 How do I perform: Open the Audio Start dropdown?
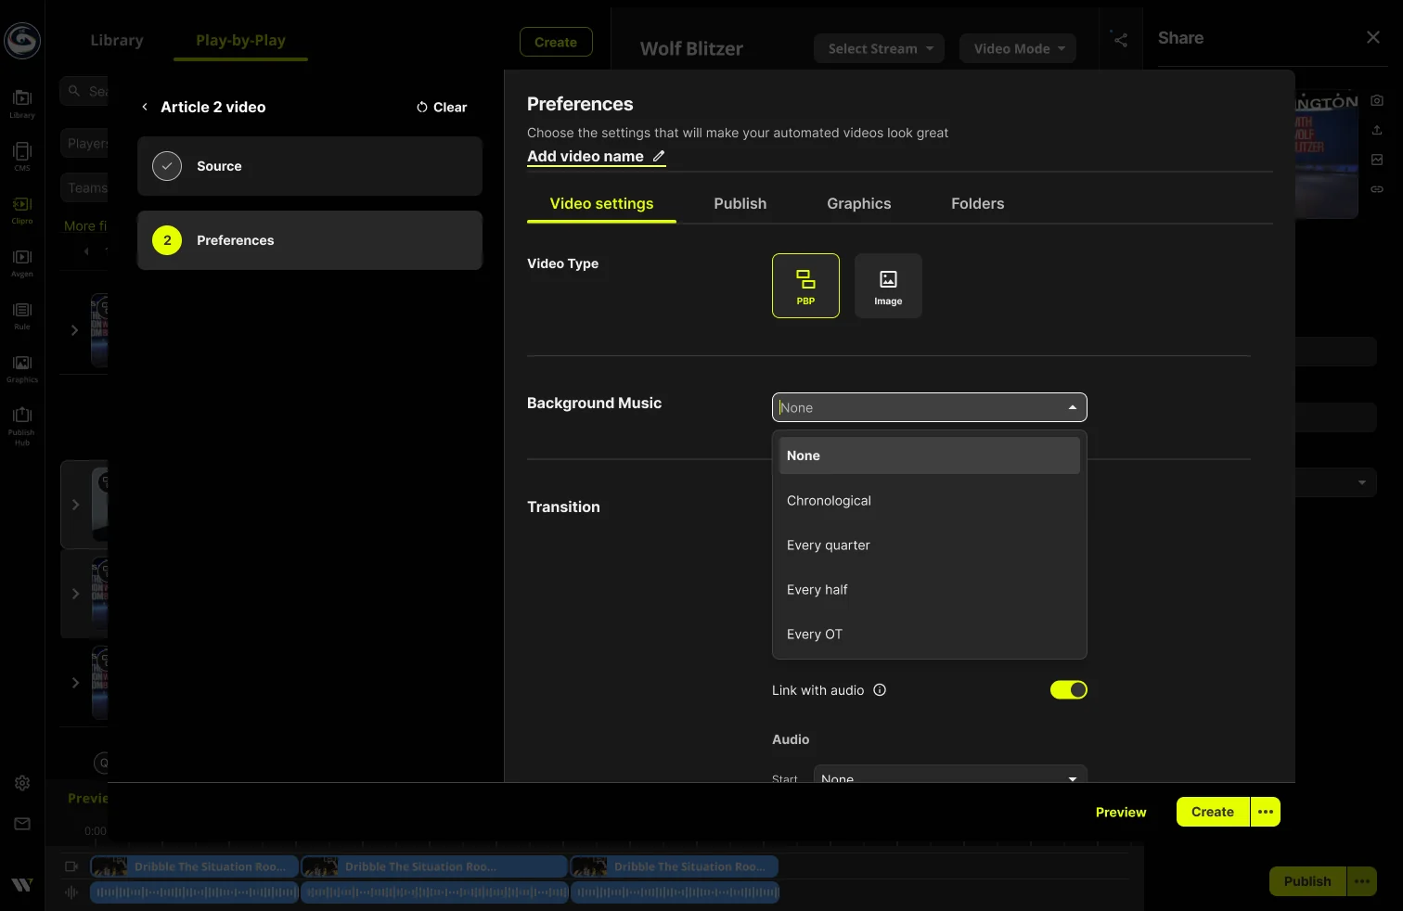(x=950, y=775)
